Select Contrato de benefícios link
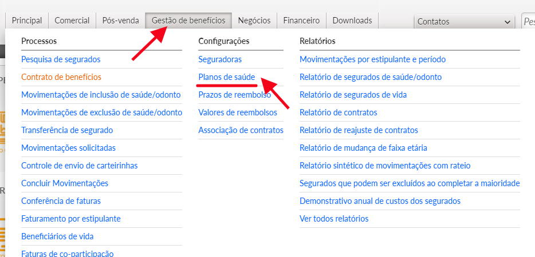 click(x=61, y=77)
